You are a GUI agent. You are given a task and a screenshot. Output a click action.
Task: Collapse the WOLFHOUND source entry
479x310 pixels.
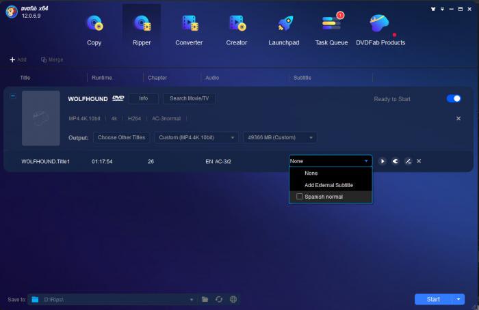tap(13, 96)
